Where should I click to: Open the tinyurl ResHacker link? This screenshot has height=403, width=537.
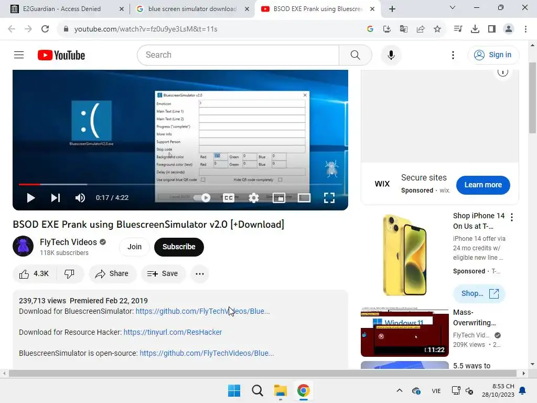pyautogui.click(x=173, y=332)
